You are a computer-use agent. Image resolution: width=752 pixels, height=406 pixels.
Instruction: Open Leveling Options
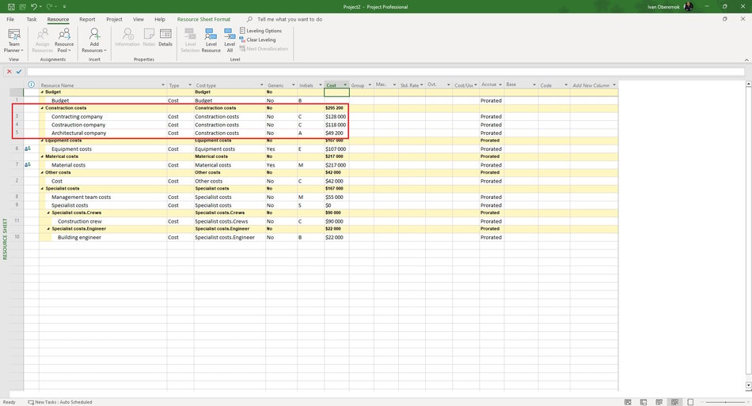260,31
